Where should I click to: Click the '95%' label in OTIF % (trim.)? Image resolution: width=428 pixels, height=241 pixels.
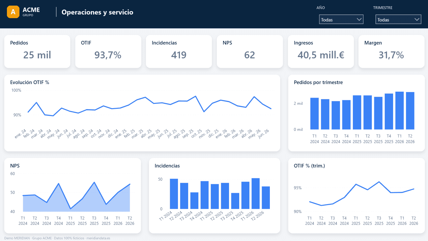298,188
